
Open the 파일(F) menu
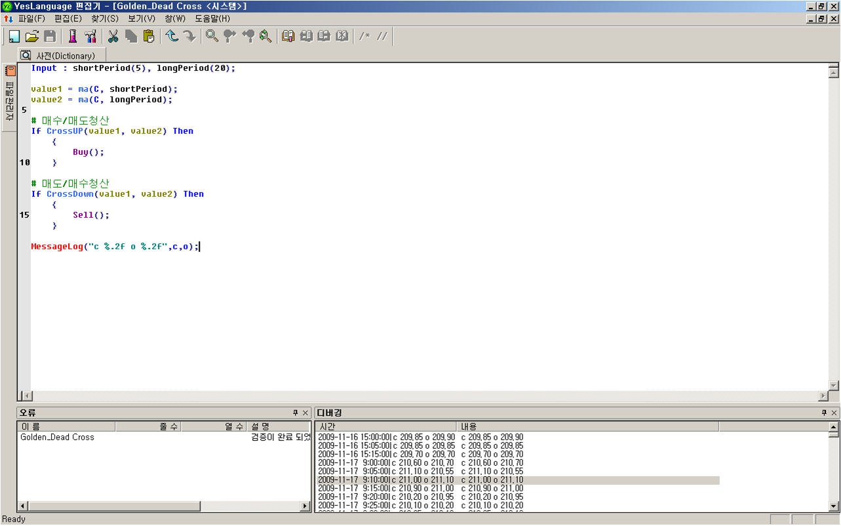click(x=31, y=18)
